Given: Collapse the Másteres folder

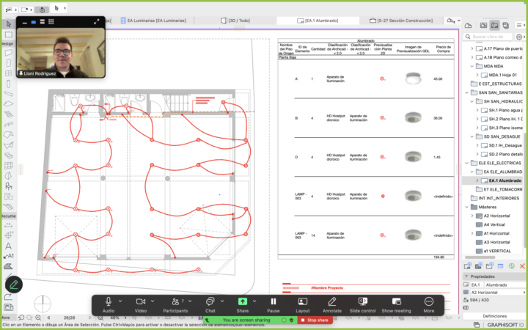Looking at the screenshot, I should coord(466,207).
